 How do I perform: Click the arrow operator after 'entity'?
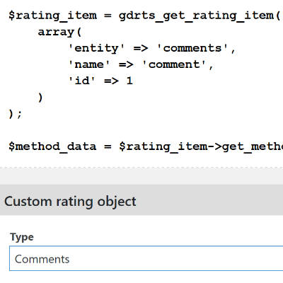(x=141, y=49)
